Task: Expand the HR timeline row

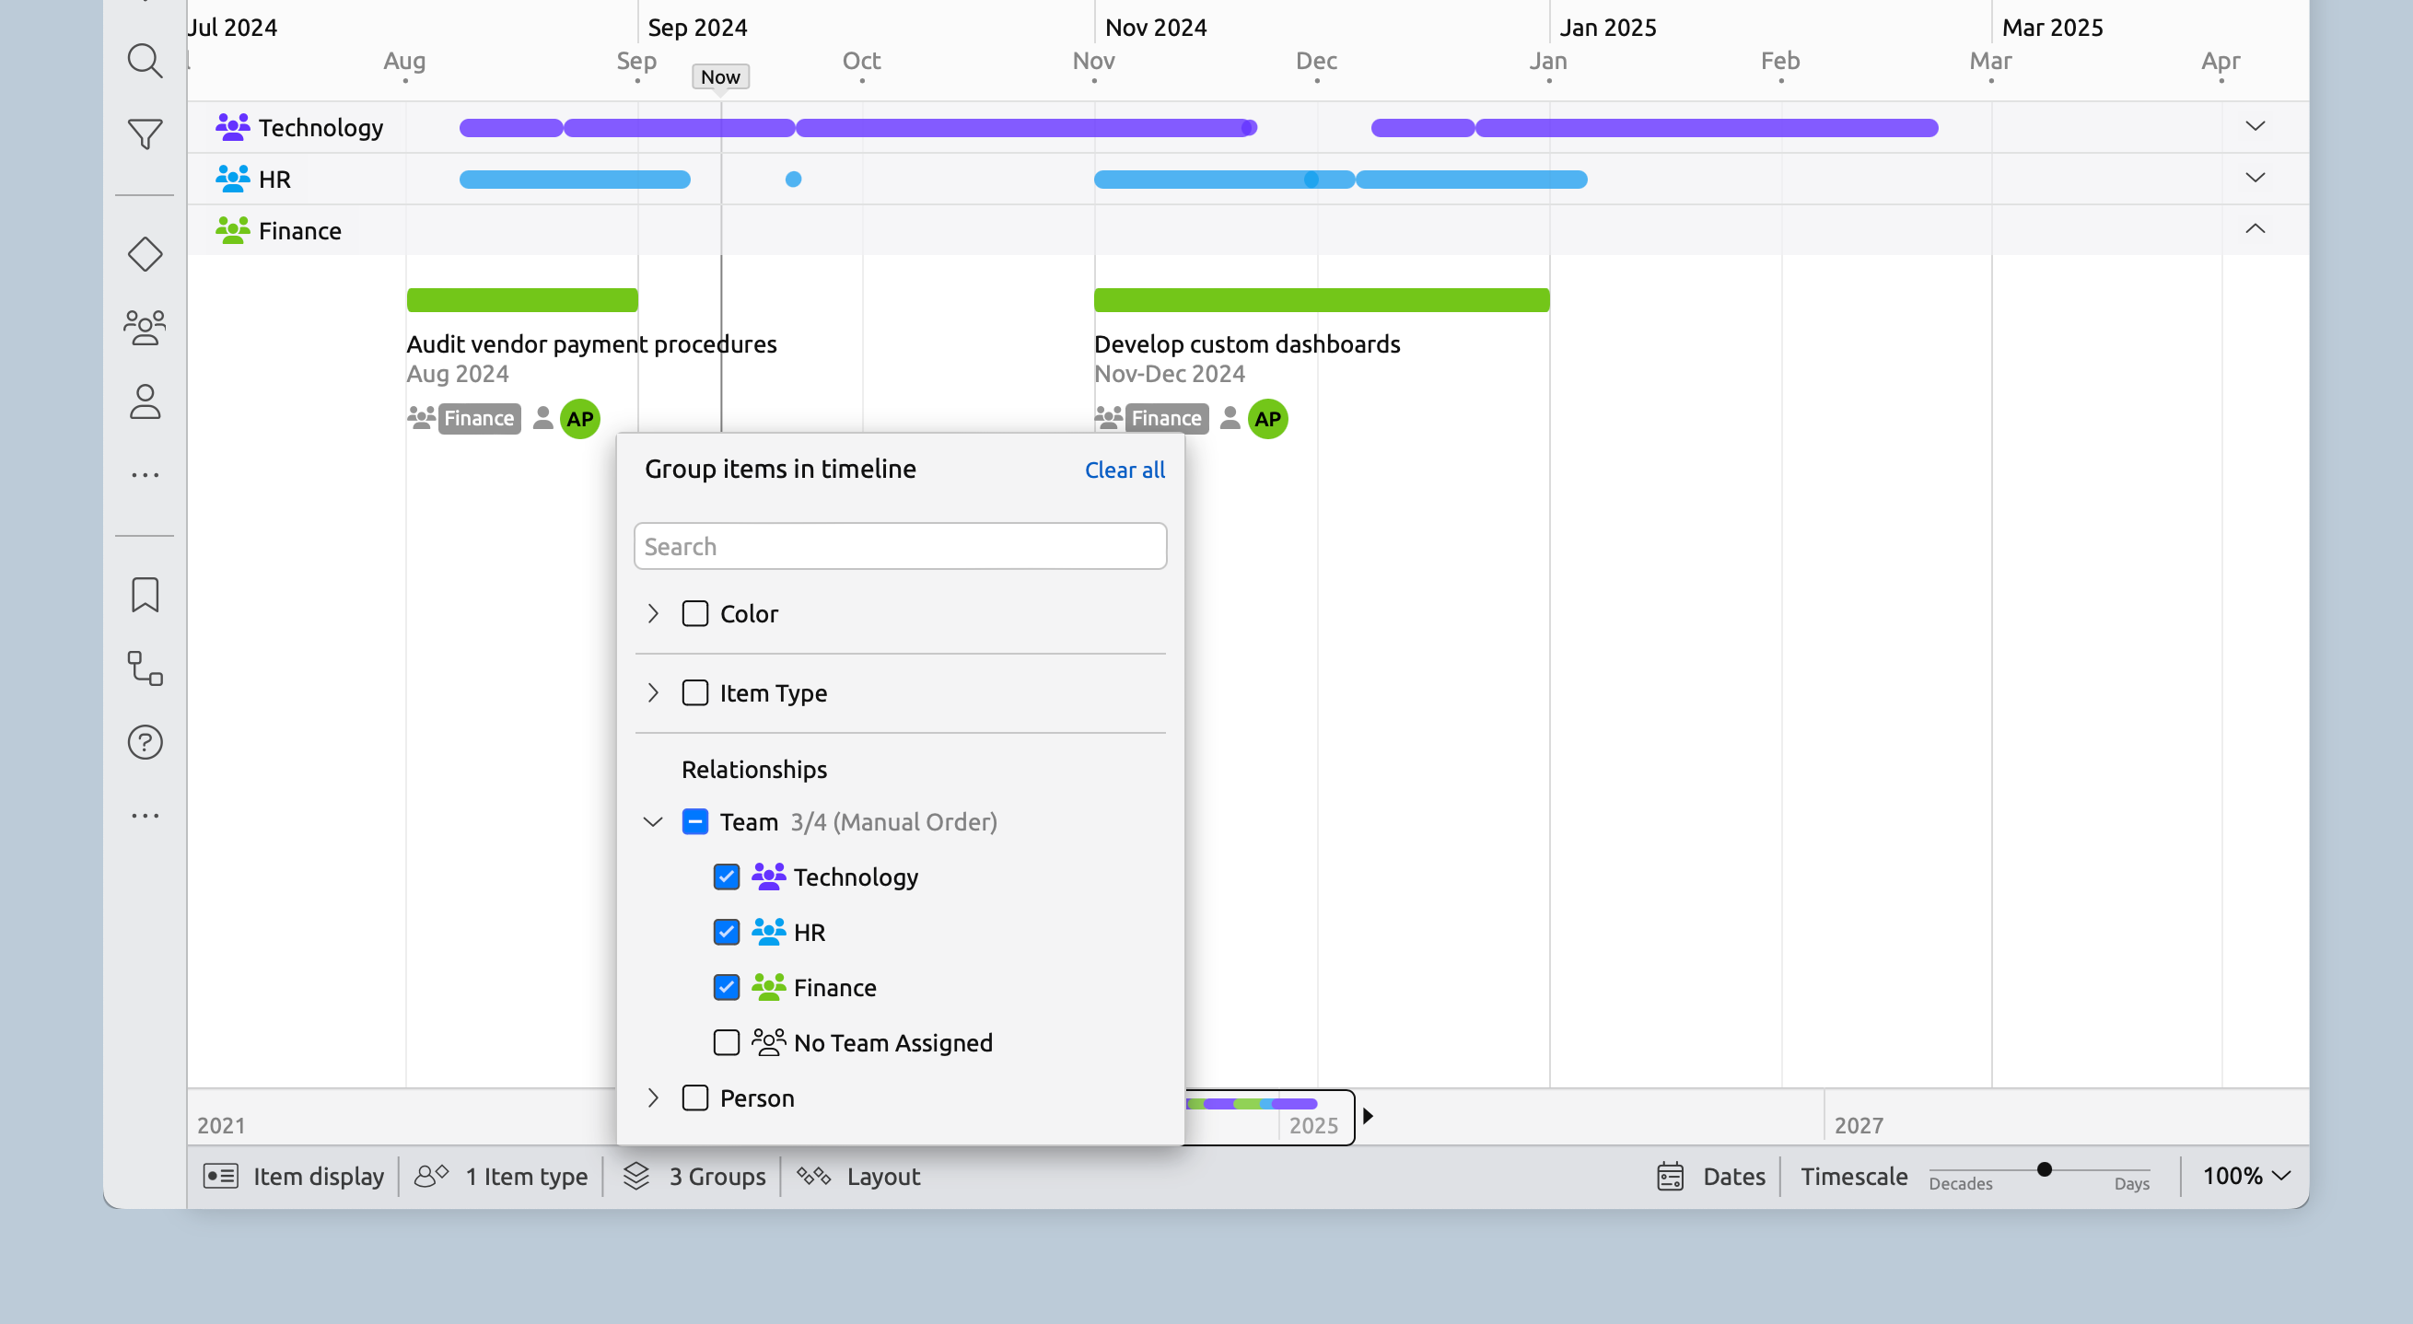Action: point(2256,177)
